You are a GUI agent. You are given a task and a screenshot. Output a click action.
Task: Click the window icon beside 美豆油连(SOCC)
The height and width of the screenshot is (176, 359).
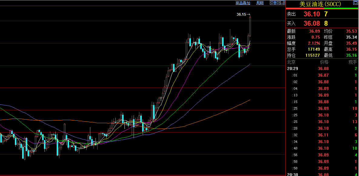[355, 3]
